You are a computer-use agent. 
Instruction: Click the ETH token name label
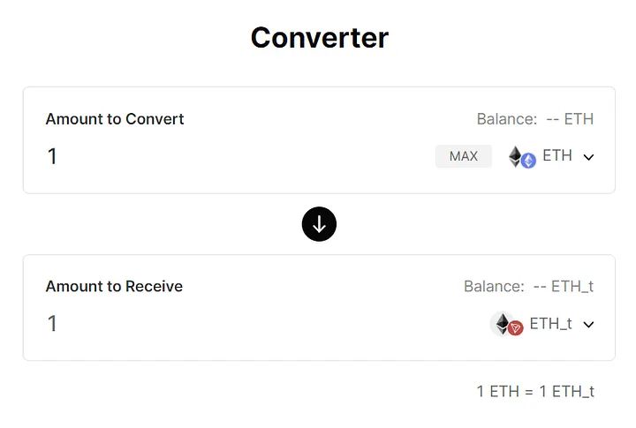[x=557, y=156]
